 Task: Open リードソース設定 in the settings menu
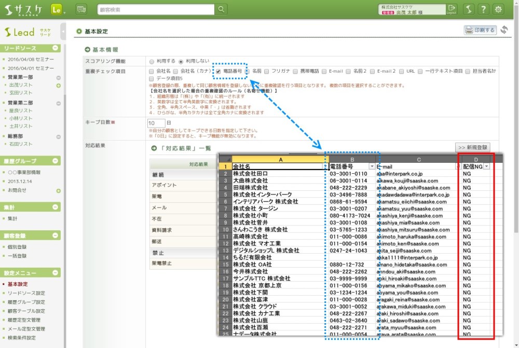pyautogui.click(x=26, y=293)
